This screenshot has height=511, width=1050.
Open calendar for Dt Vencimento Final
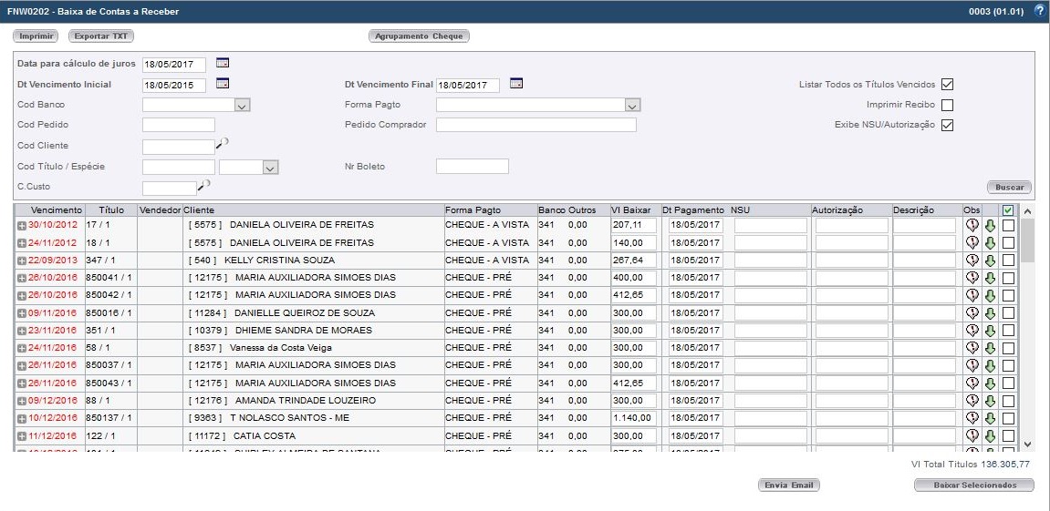(516, 84)
